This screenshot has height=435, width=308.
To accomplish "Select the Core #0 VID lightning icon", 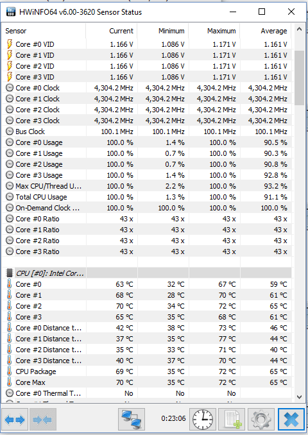I will click(x=10, y=44).
